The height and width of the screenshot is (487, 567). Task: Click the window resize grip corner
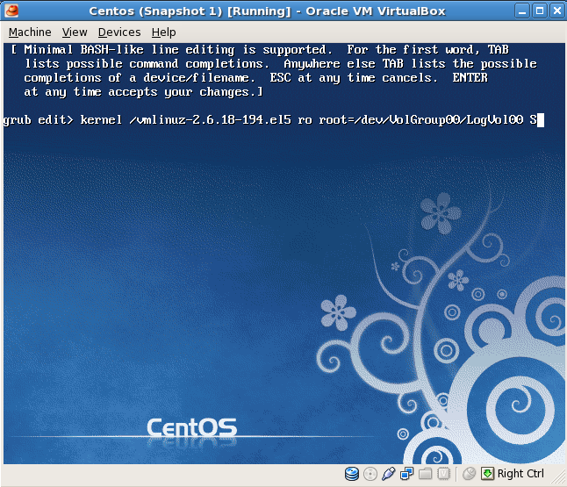coord(558,478)
